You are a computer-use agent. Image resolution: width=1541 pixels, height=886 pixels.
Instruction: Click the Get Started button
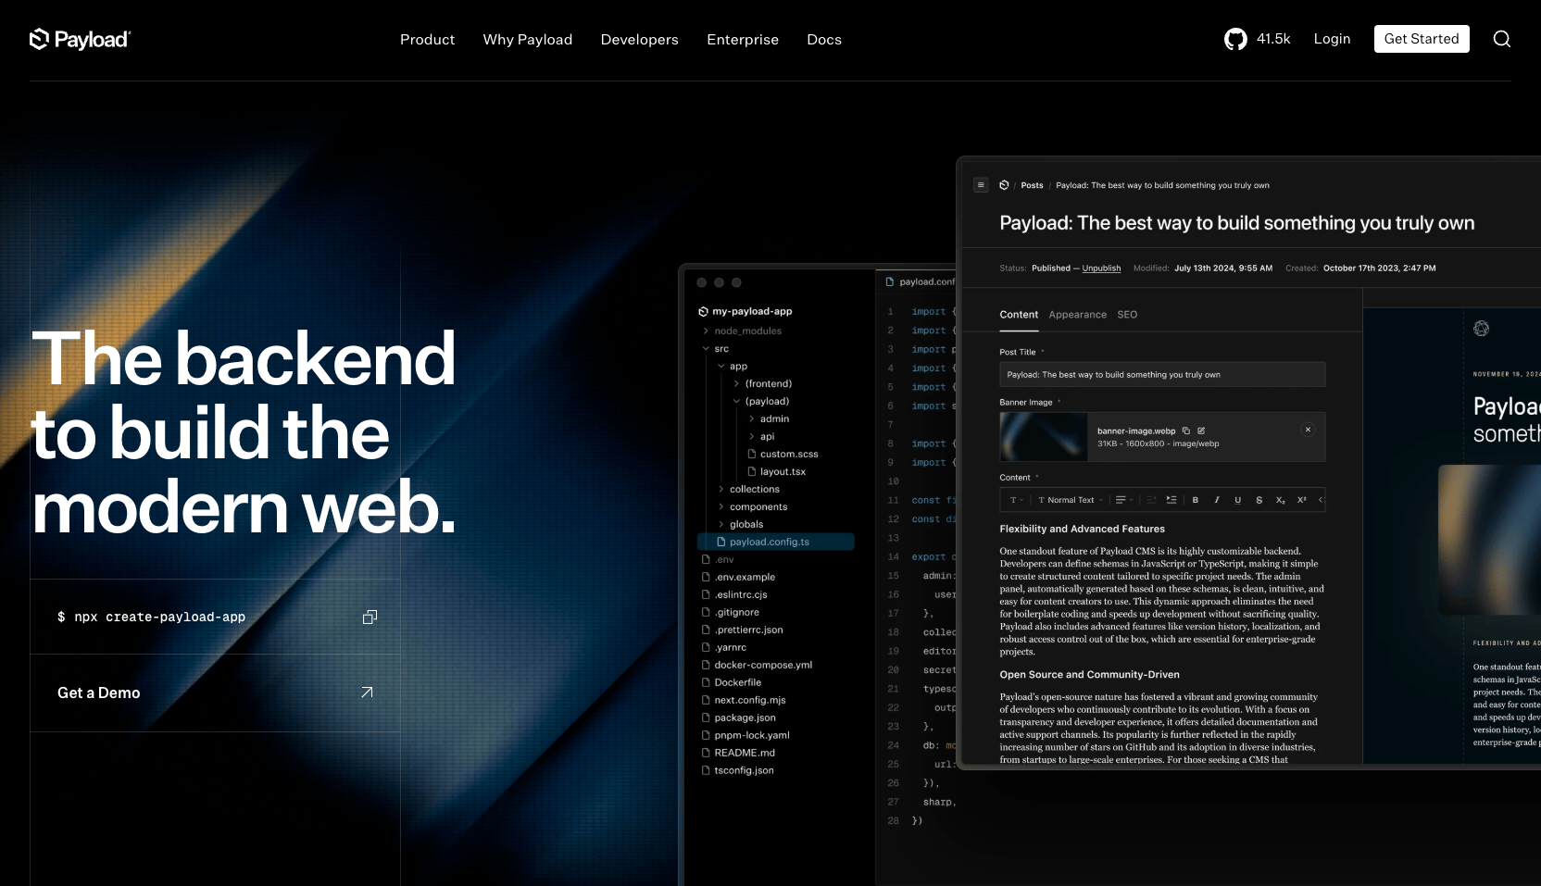coord(1421,39)
